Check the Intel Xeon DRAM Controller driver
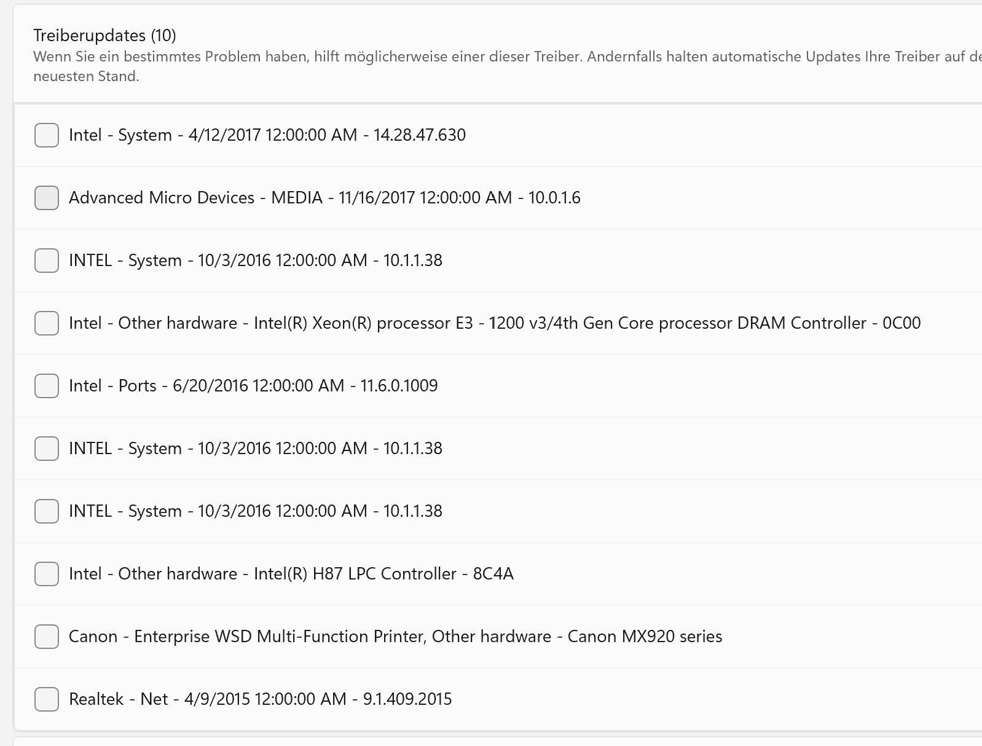Image resolution: width=982 pixels, height=746 pixels. pos(46,323)
